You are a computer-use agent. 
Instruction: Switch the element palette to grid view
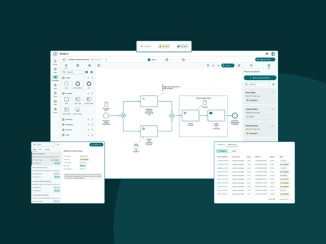click(x=86, y=72)
